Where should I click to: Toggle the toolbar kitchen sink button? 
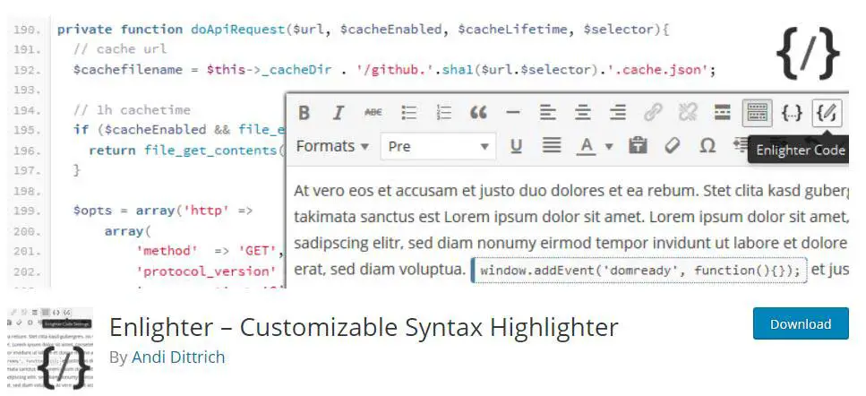pyautogui.click(x=758, y=113)
